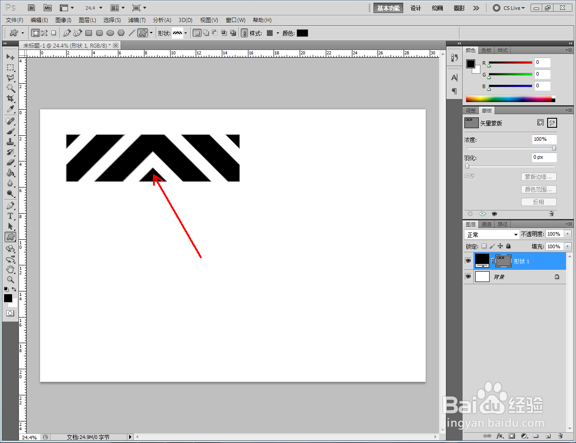Select the Rectangular Marquee tool
This screenshot has height=443, width=576.
tap(10, 67)
